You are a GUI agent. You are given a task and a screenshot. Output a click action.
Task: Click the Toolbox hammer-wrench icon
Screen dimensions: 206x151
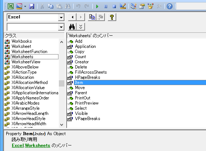coord(159,6)
